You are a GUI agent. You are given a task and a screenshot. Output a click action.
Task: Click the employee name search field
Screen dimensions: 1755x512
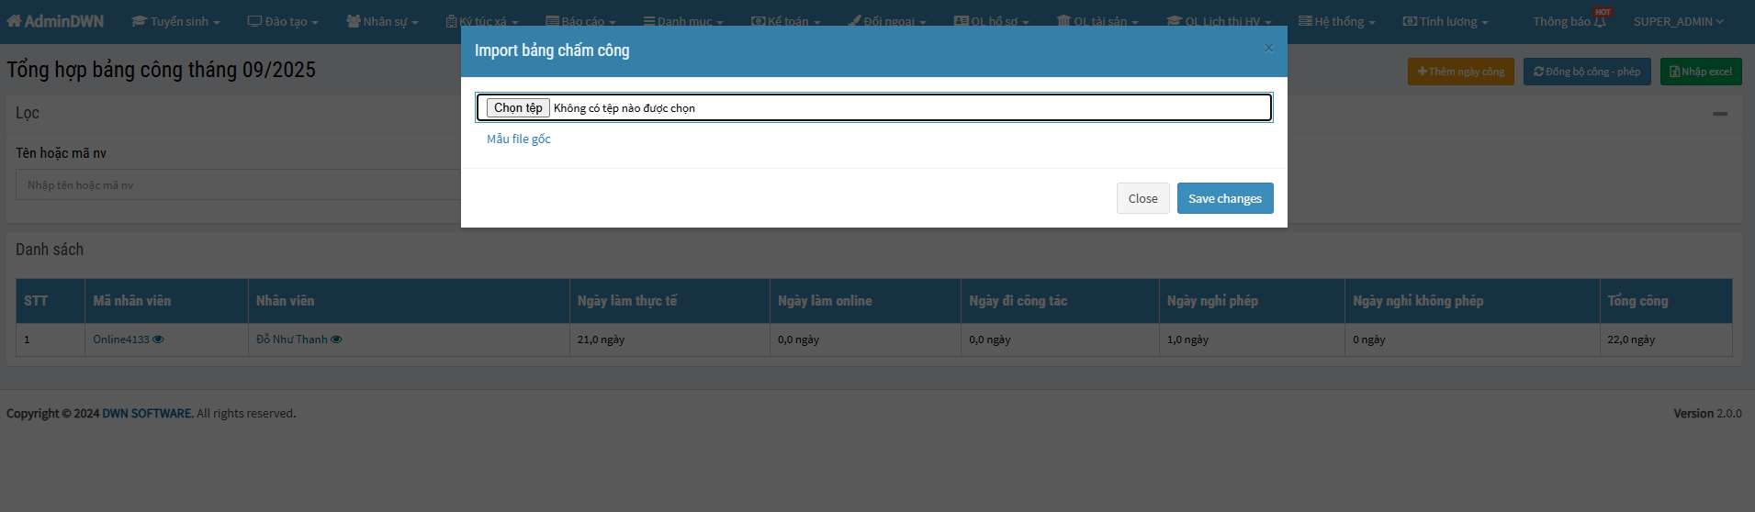[239, 185]
